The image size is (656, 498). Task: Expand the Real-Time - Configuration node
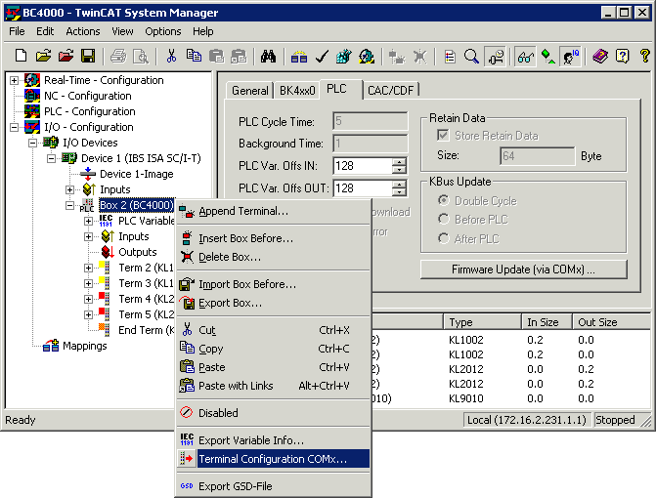tap(14, 80)
